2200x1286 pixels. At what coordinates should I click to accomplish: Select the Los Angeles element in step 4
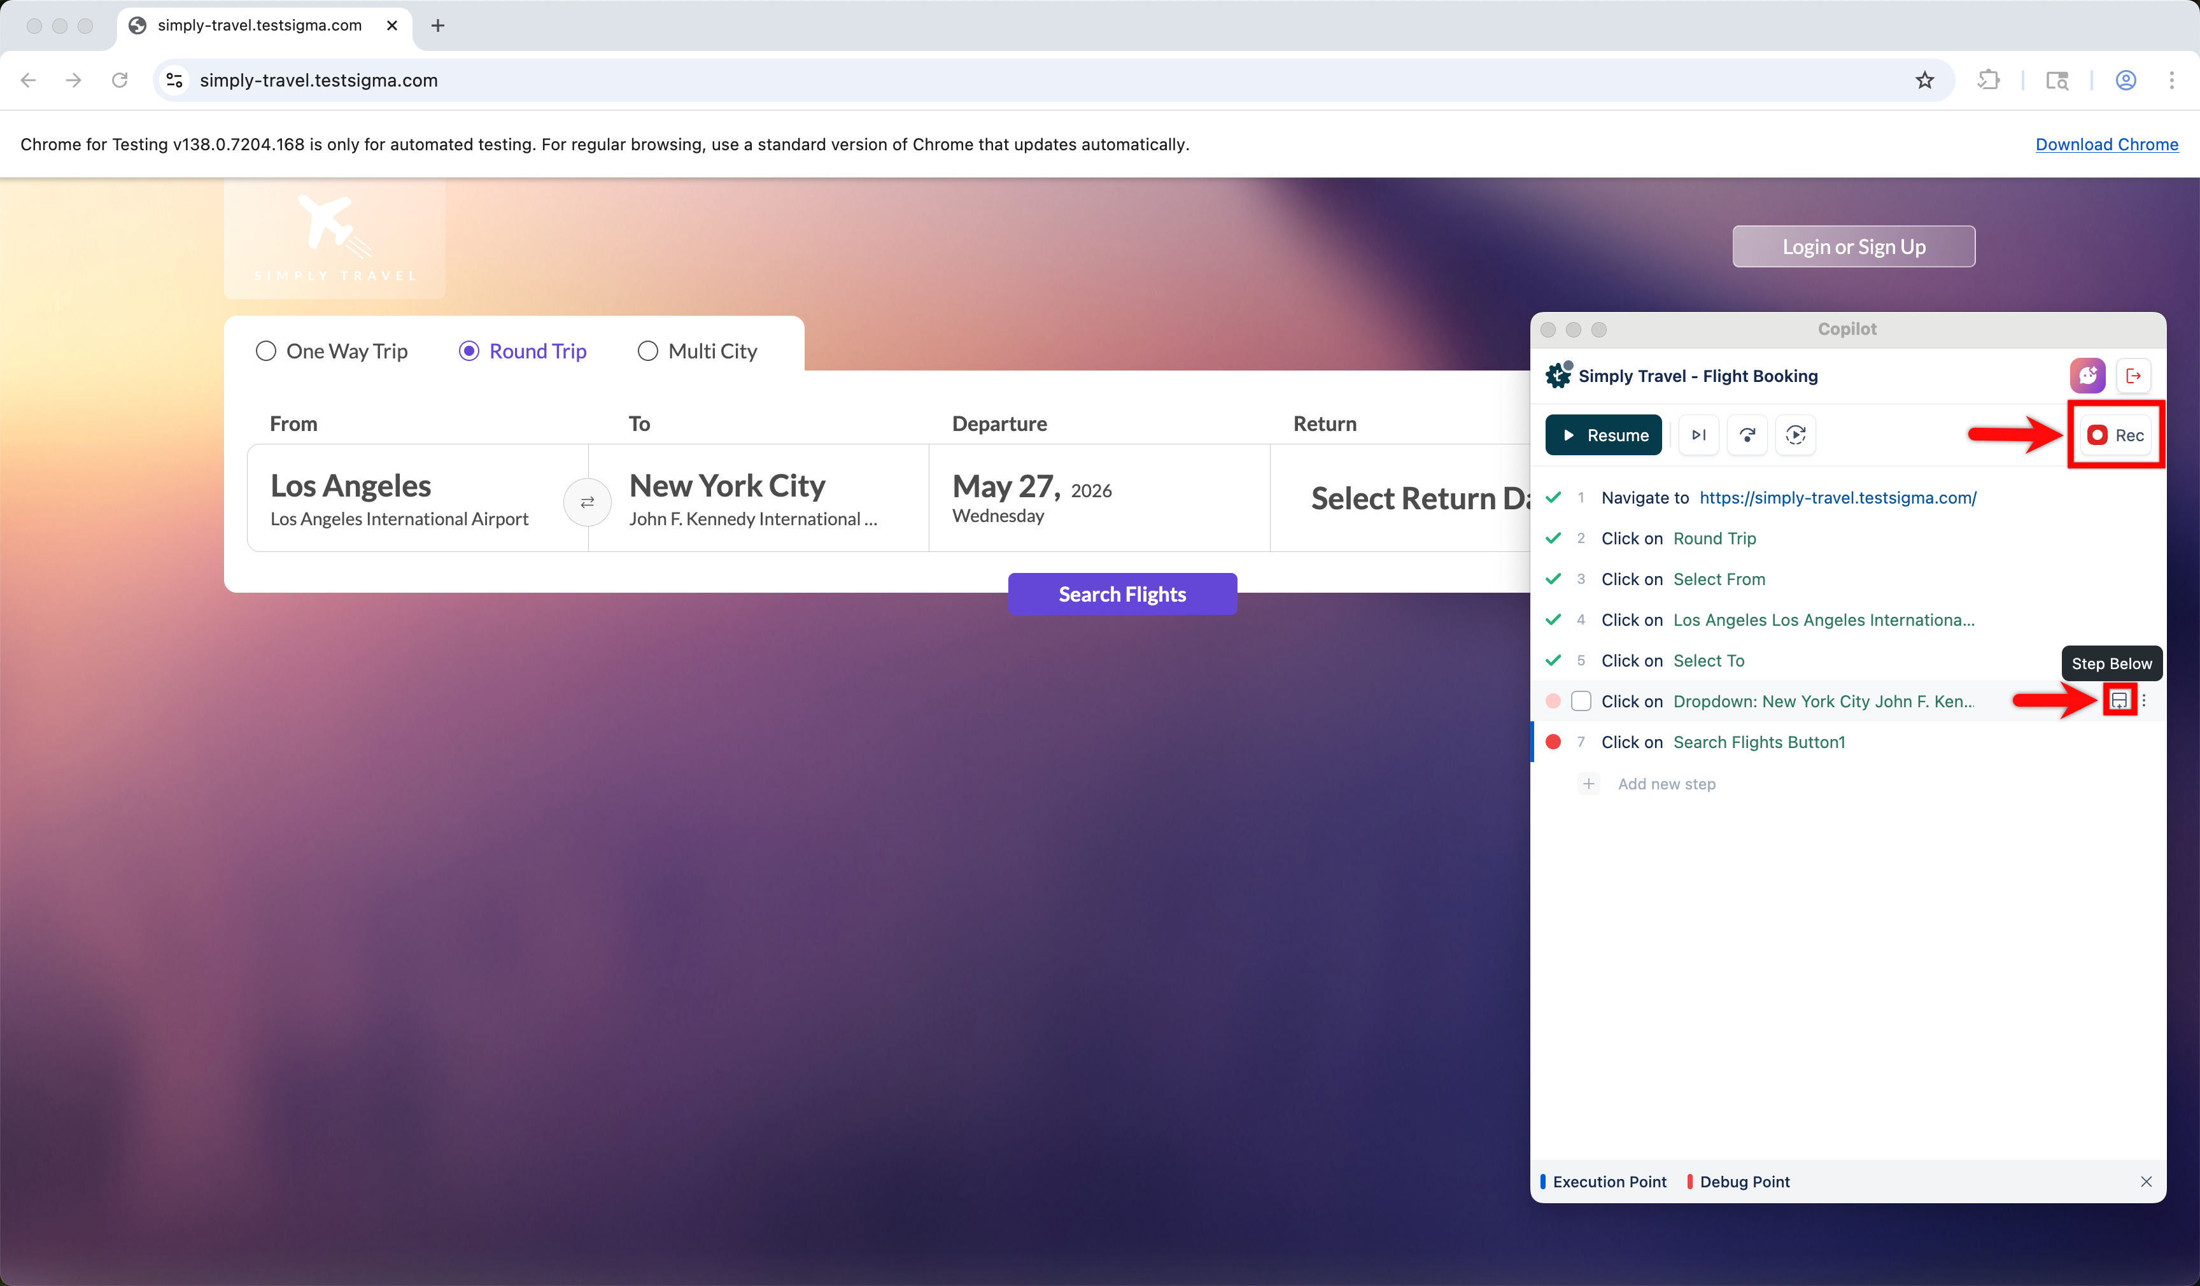(x=1824, y=620)
